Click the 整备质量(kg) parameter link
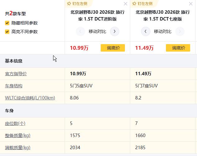This screenshot has height=156, width=197. click(x=17, y=135)
